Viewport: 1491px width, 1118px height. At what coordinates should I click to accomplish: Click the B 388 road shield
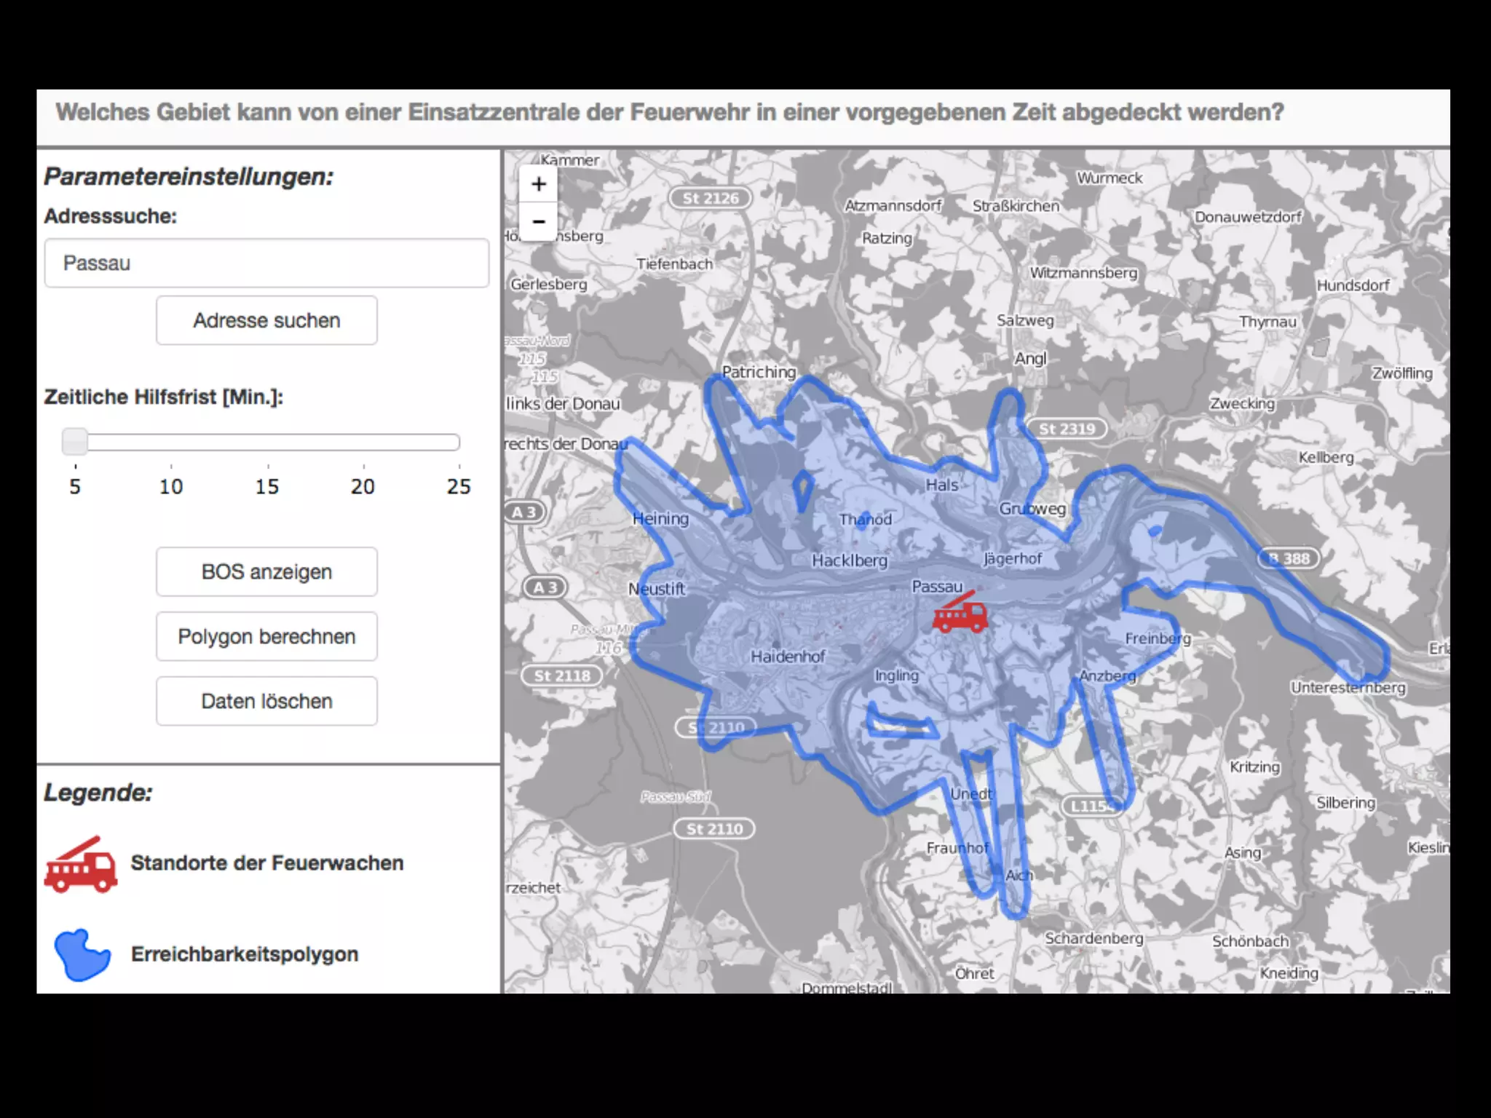(1289, 558)
